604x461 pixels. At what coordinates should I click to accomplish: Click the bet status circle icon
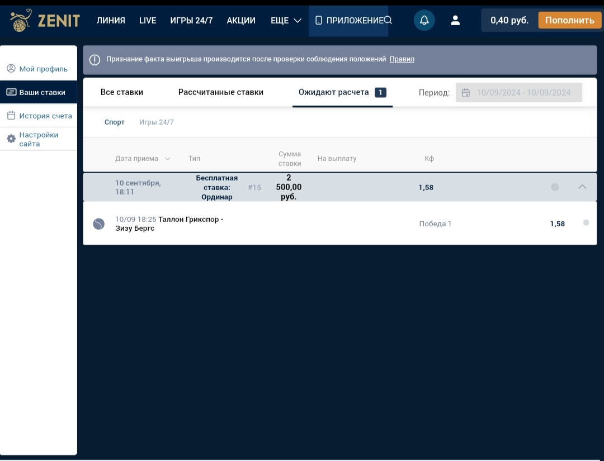tap(555, 187)
